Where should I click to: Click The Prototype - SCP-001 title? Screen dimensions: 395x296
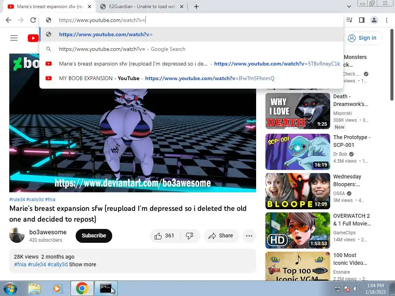(352, 141)
